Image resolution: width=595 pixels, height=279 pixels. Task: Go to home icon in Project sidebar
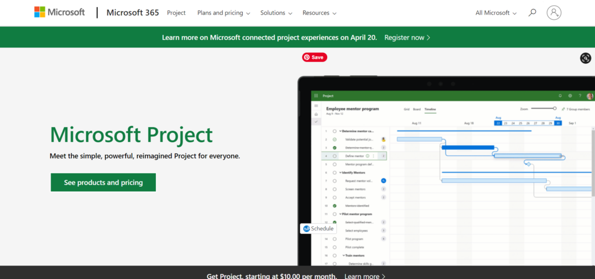(316, 114)
